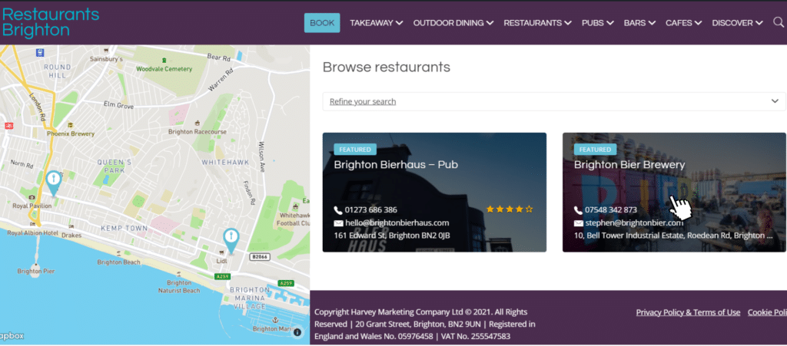Open the RESTAURANTS dropdown menu
787x346 pixels.
pos(537,22)
